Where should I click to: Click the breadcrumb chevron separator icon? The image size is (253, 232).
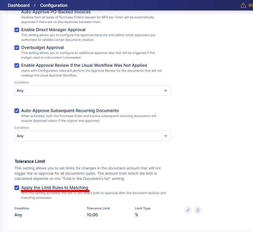click(35, 5)
